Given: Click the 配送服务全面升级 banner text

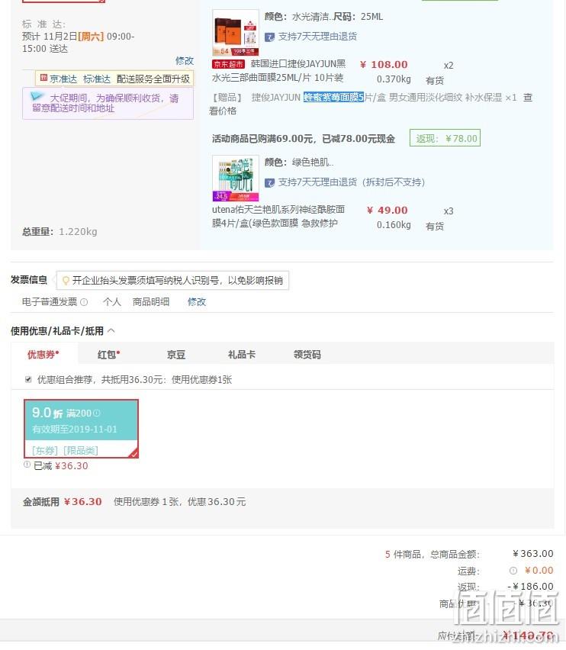Looking at the screenshot, I should pyautogui.click(x=153, y=79).
